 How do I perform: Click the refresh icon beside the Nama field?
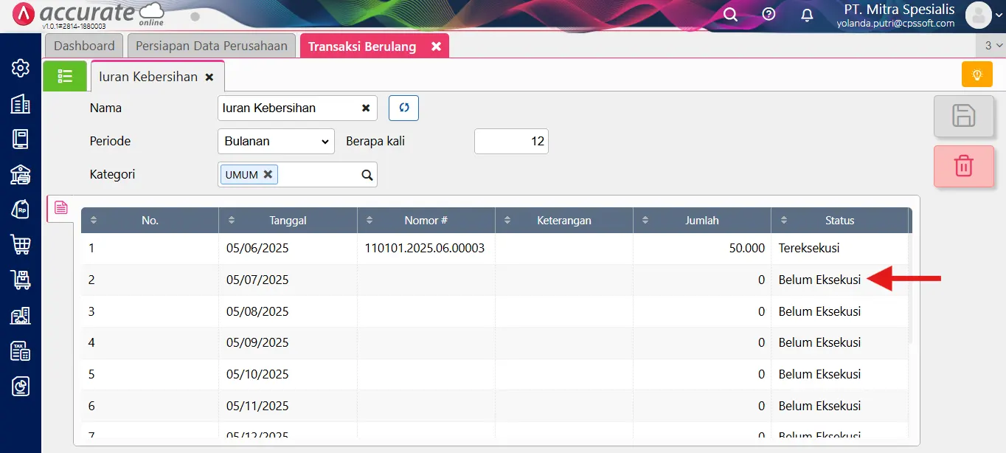click(x=403, y=108)
